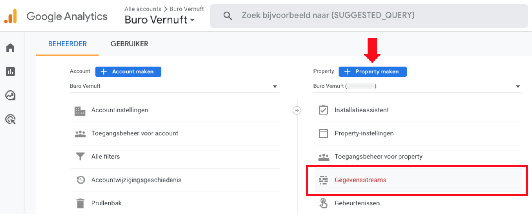532x217 pixels.
Task: Open the Explore sidebar icon
Action: 10,95
